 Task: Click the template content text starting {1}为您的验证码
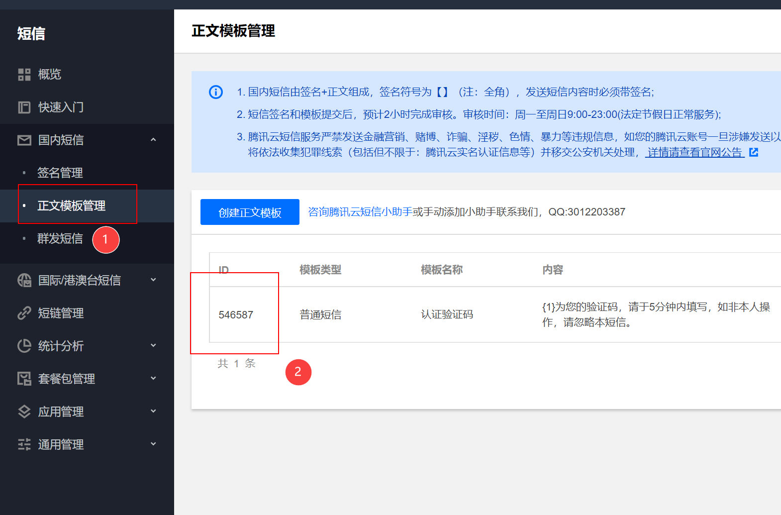tap(656, 314)
